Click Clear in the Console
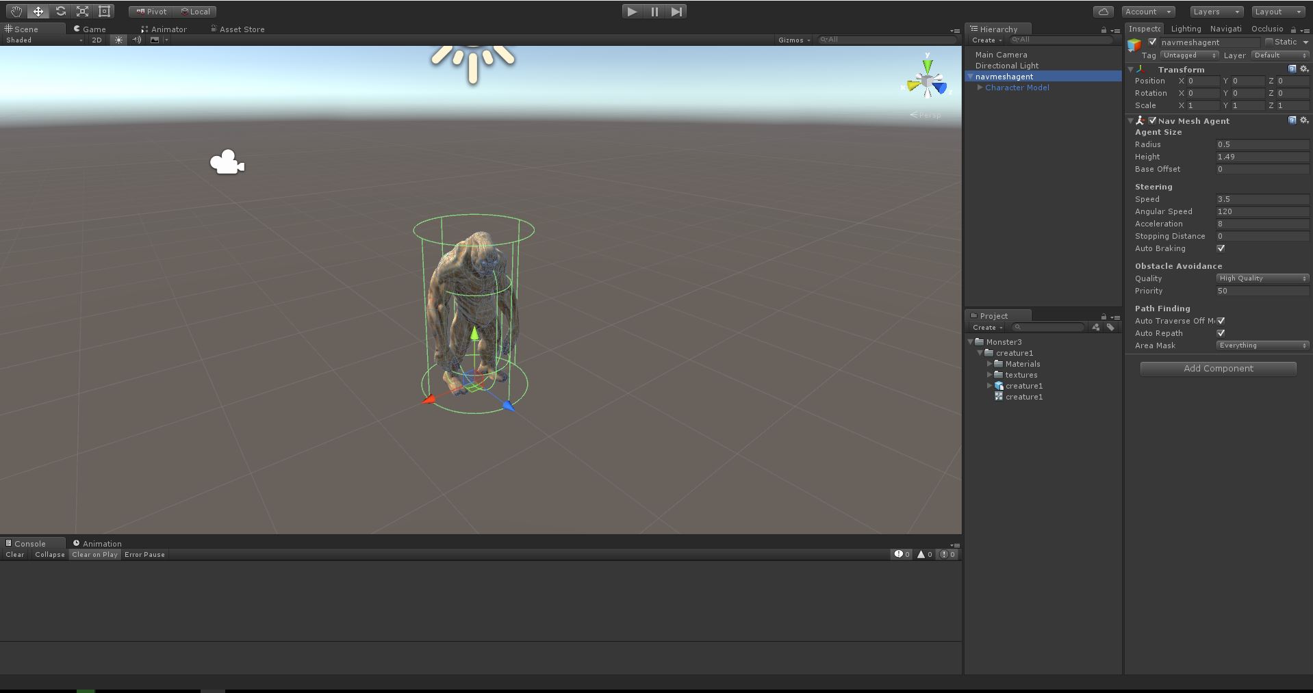 click(x=15, y=554)
